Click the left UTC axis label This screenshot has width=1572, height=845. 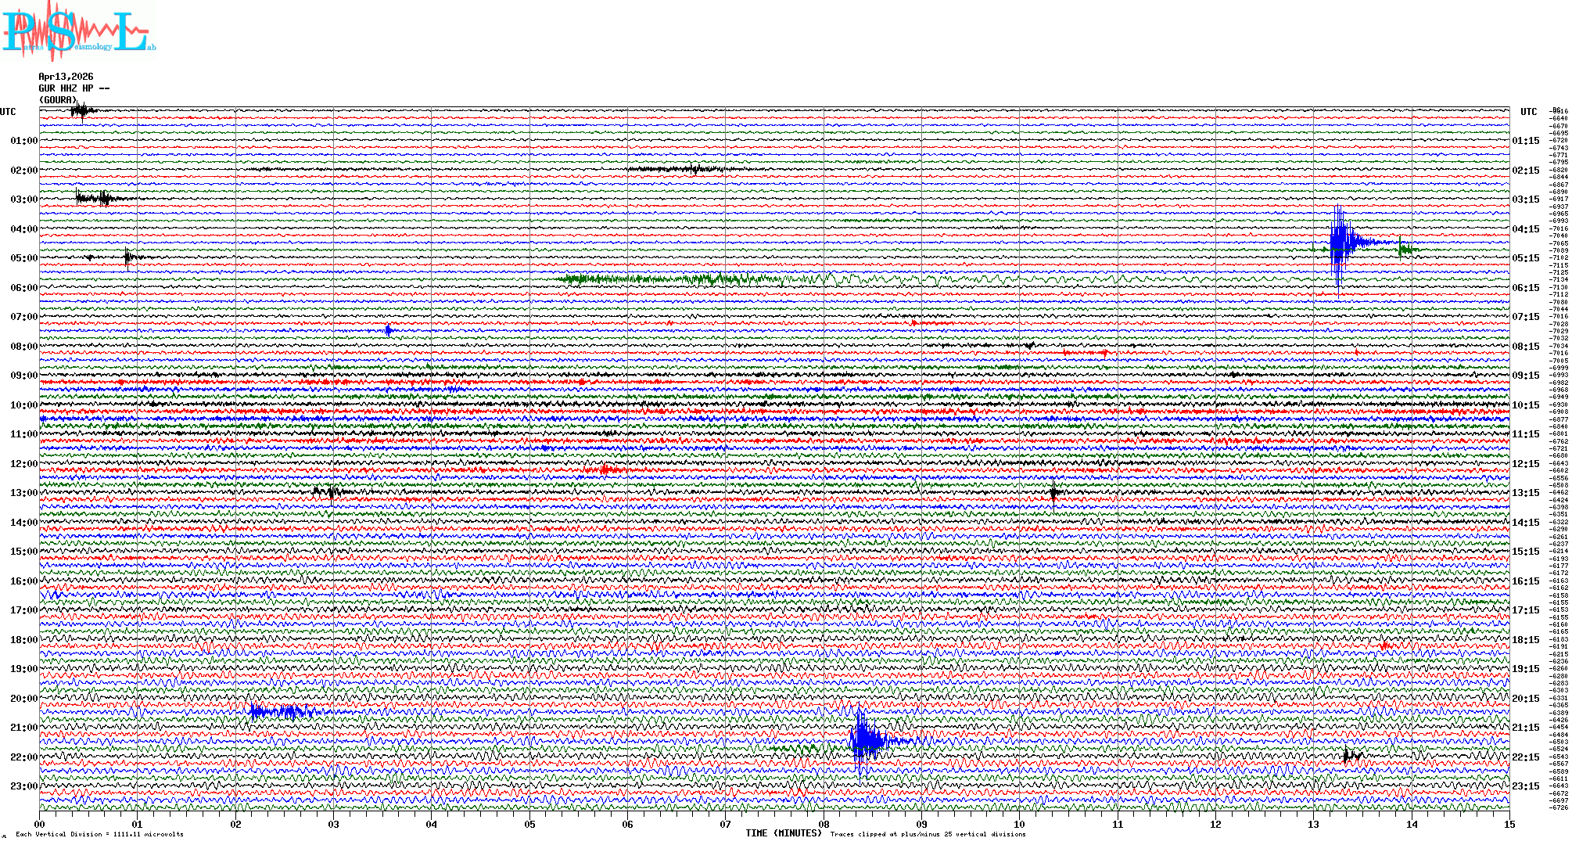[8, 112]
